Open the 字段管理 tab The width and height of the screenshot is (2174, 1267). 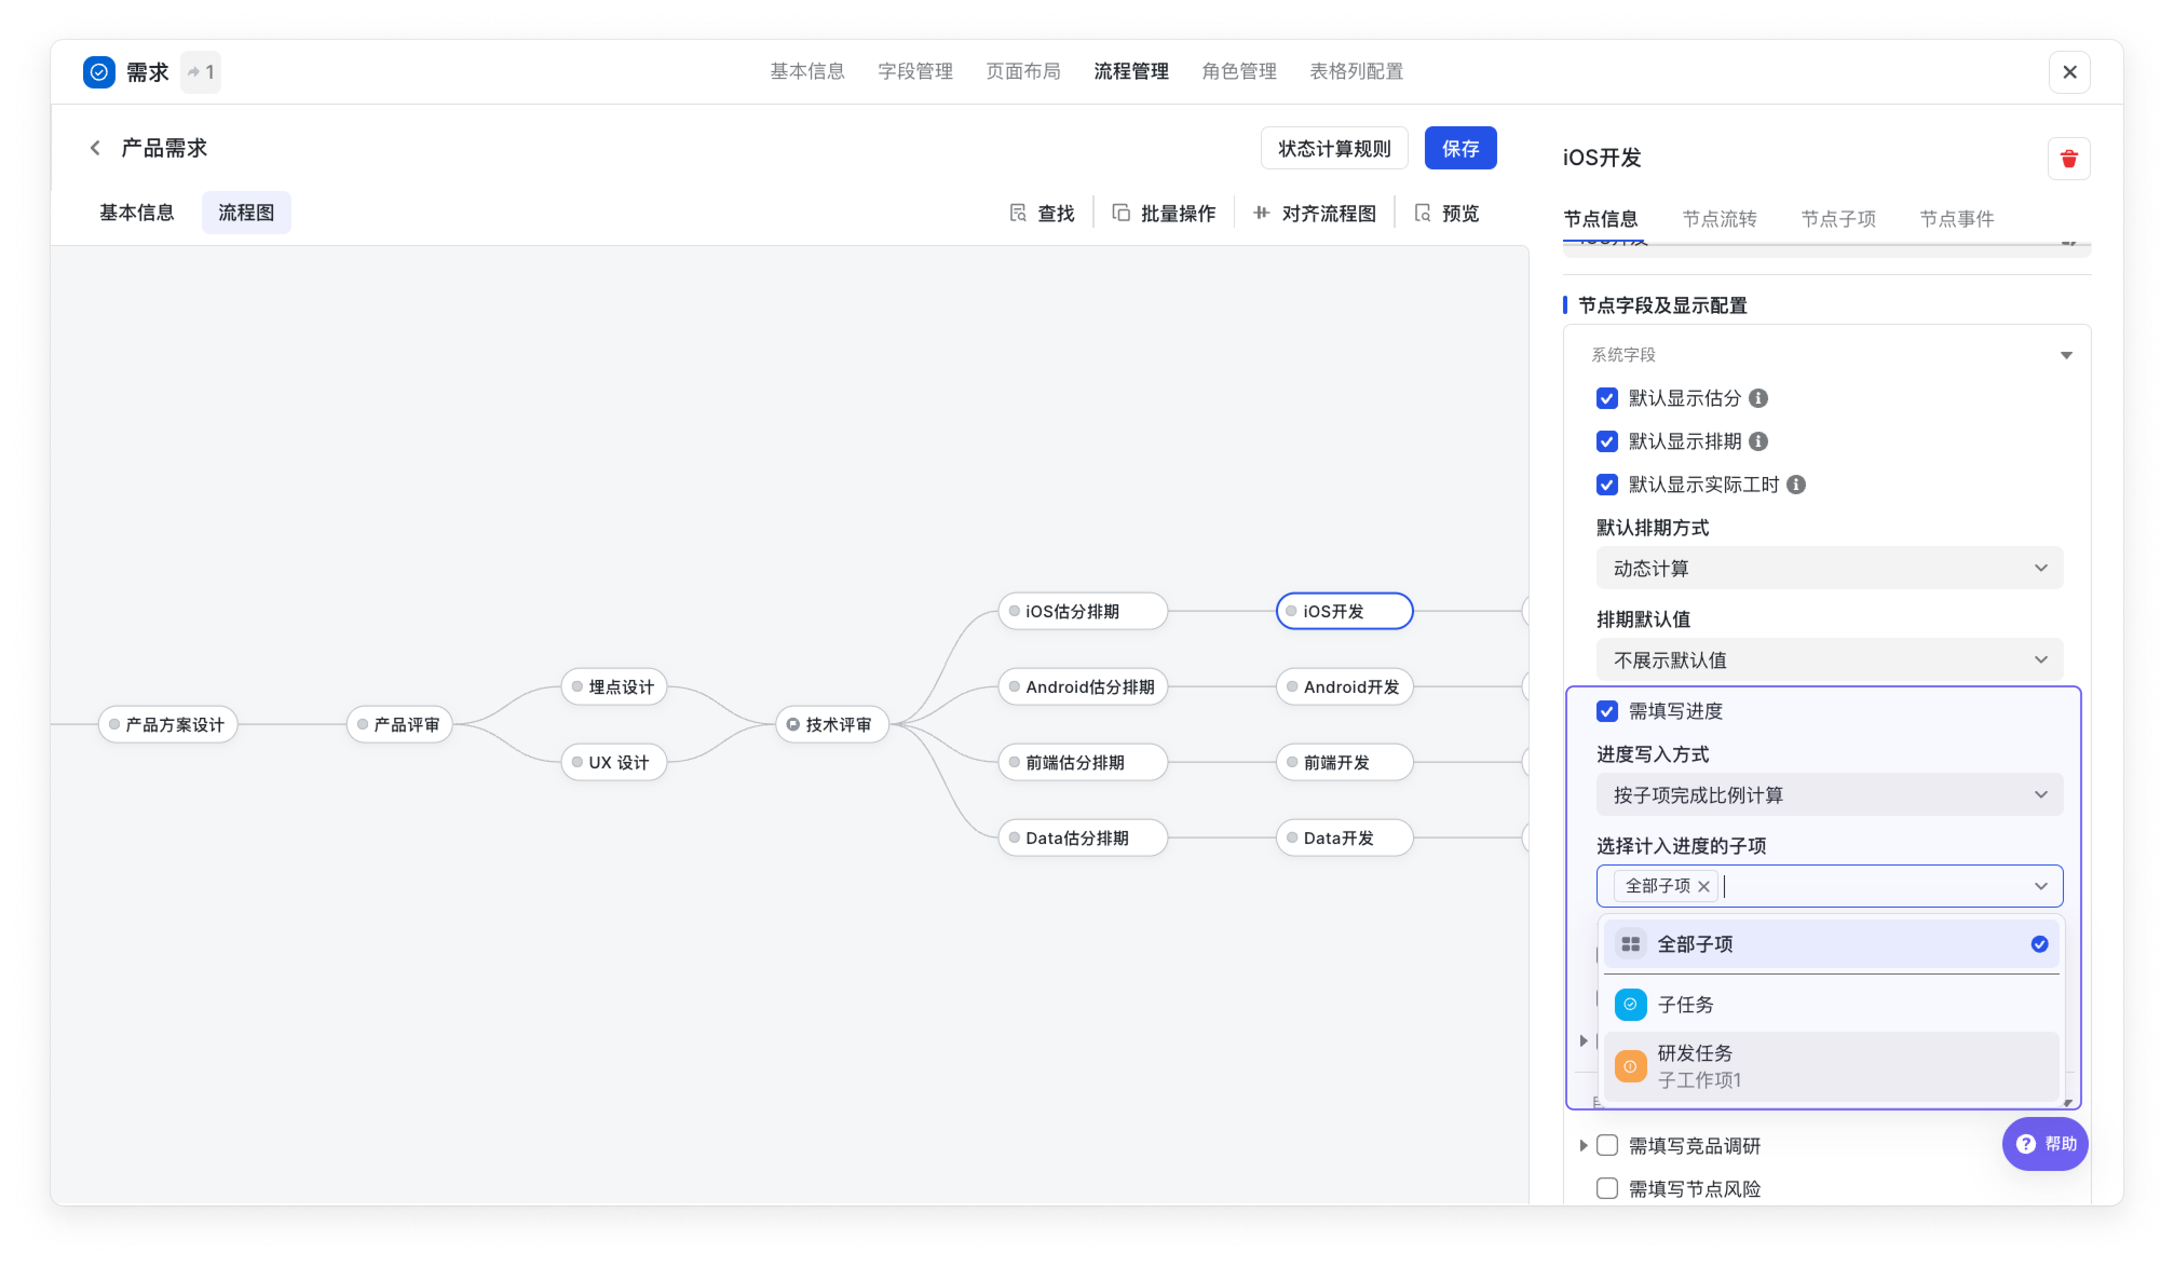point(914,72)
